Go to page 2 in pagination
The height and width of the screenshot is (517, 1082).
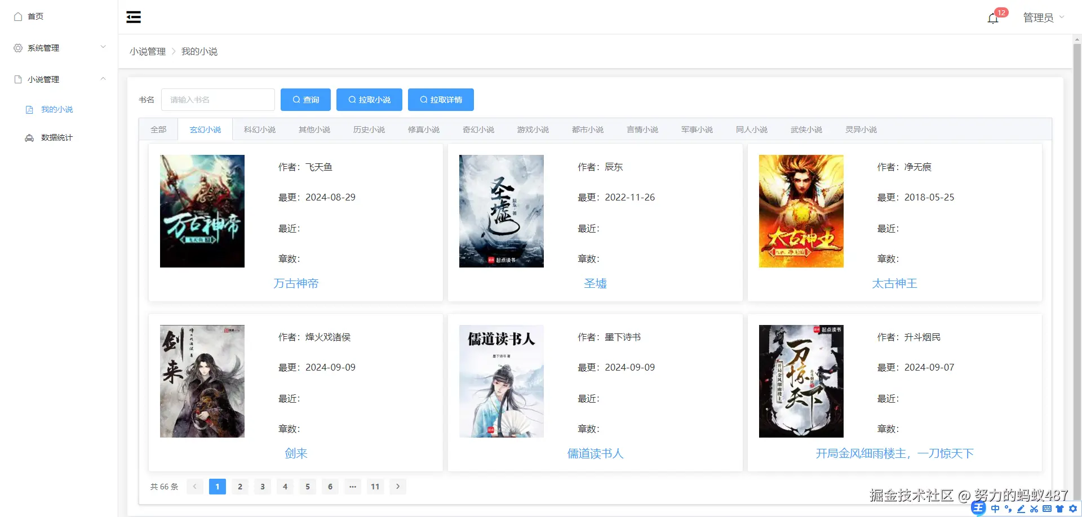point(240,487)
